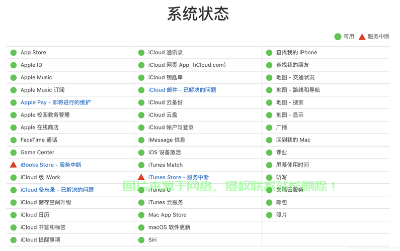Select the 地图 - 路线和导航 text

298,90
